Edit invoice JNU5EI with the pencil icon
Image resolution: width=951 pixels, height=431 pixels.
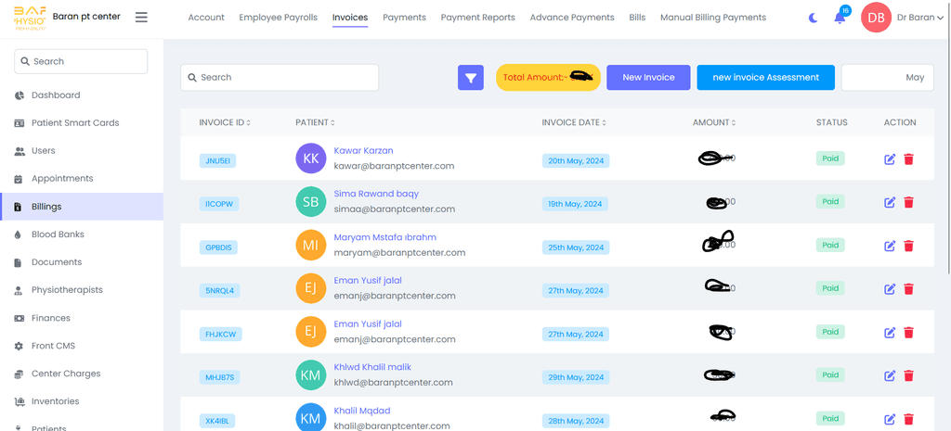click(x=890, y=159)
